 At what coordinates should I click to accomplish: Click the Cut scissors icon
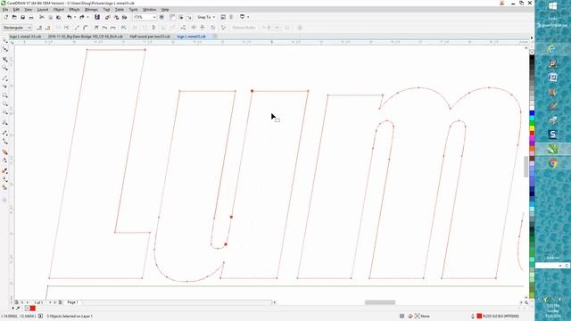[42, 17]
